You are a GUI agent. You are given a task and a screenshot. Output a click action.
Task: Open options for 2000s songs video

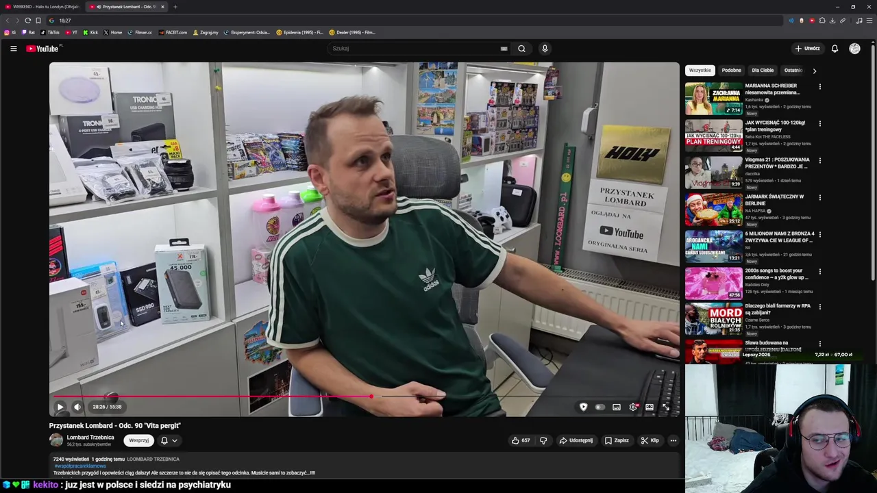tap(819, 272)
